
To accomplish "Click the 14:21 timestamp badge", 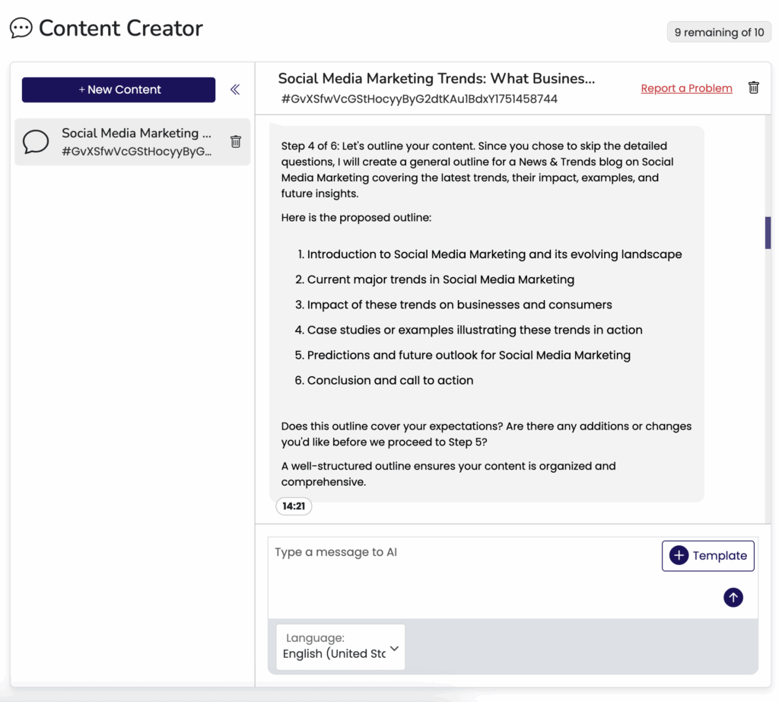I will click(294, 506).
